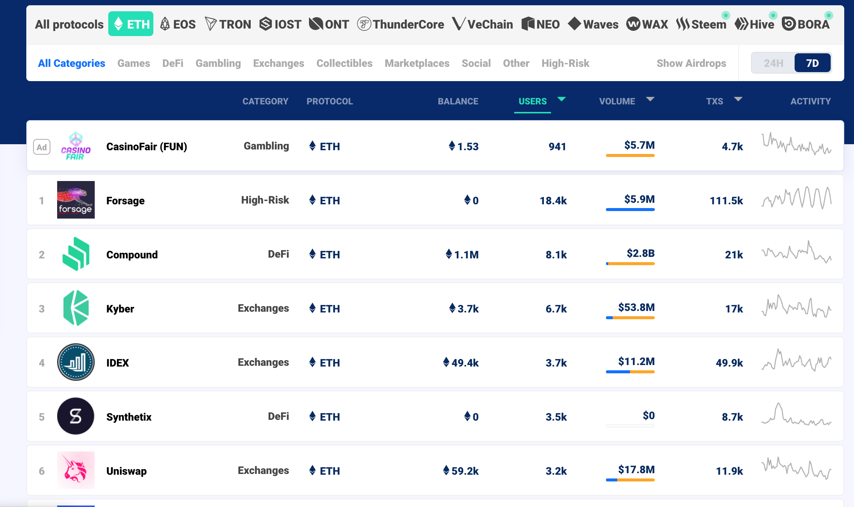Switch time range to 7D
854x507 pixels.
[812, 63]
